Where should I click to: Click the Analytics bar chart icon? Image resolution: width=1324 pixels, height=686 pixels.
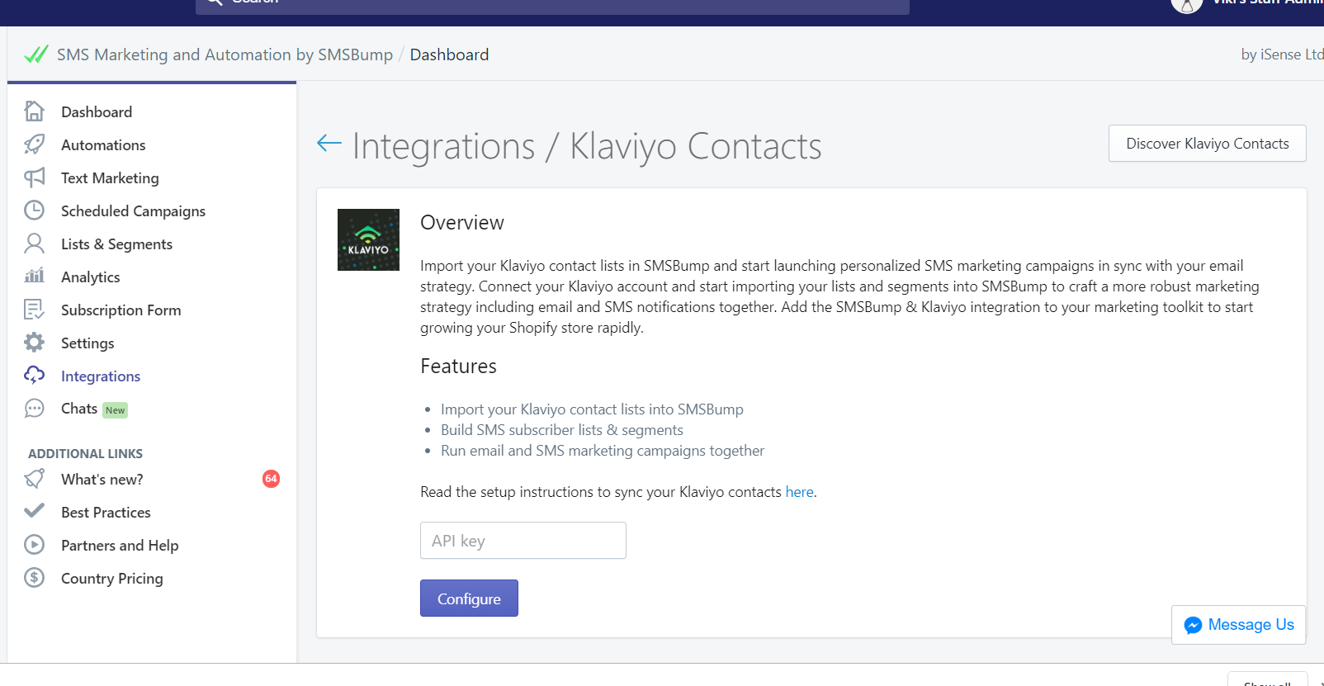click(34, 276)
